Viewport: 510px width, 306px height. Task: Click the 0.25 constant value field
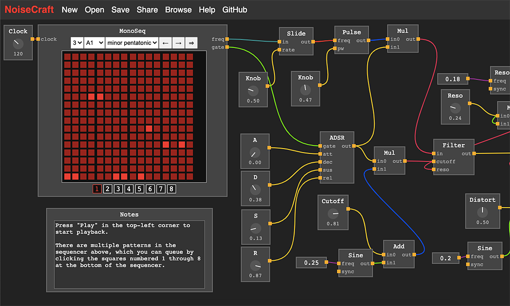[x=311, y=263]
